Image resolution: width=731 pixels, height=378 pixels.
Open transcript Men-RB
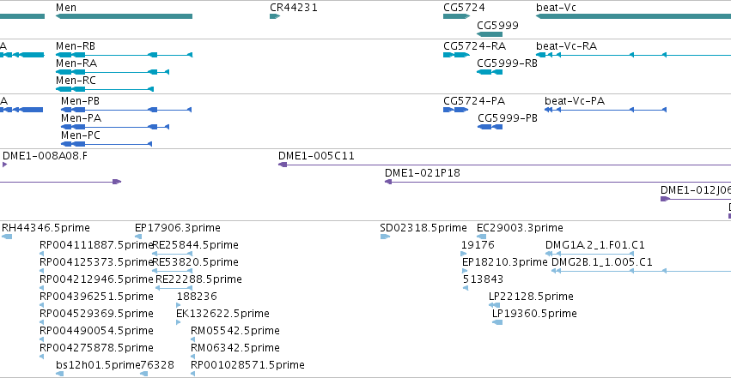click(124, 55)
